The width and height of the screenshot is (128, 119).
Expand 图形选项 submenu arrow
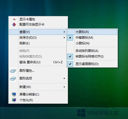pyautogui.click(x=64, y=78)
